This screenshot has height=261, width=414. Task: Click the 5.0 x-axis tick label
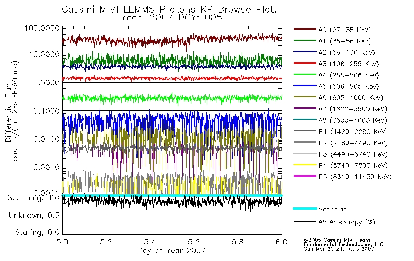point(62,242)
